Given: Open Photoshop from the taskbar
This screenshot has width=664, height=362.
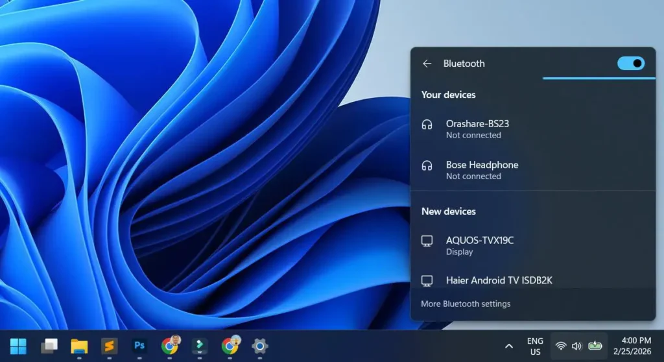Looking at the screenshot, I should (x=139, y=346).
